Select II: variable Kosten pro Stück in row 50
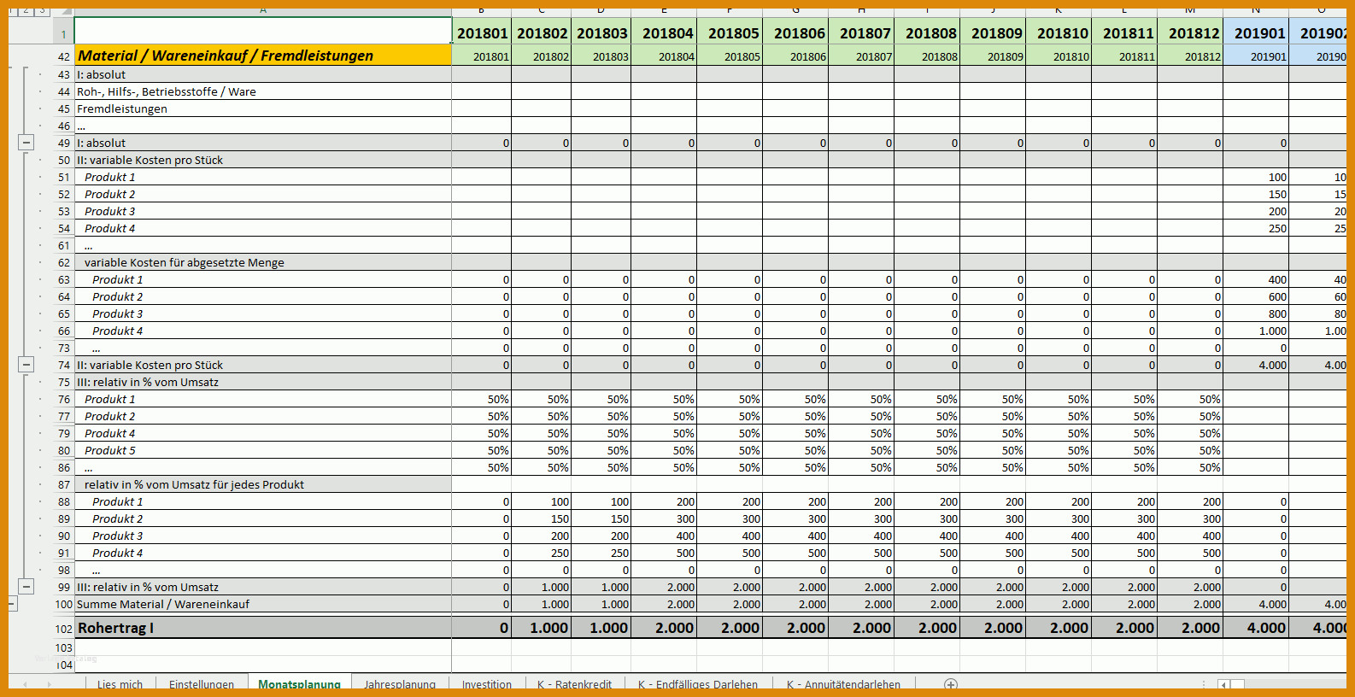This screenshot has width=1355, height=697. coord(263,160)
